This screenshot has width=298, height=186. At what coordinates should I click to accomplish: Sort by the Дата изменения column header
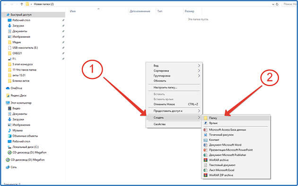tap(140, 11)
